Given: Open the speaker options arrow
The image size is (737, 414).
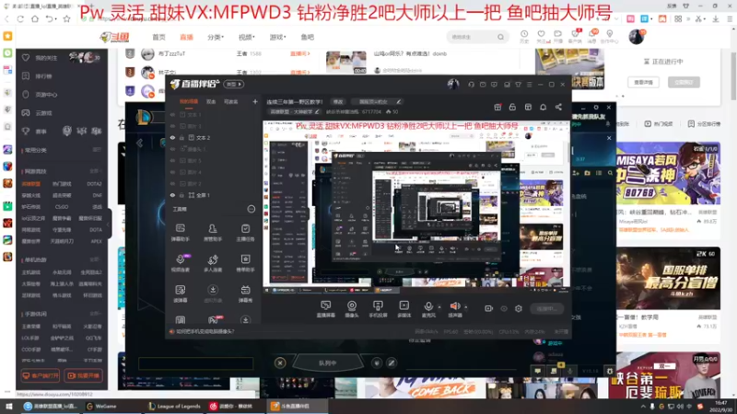Looking at the screenshot, I should [466, 307].
